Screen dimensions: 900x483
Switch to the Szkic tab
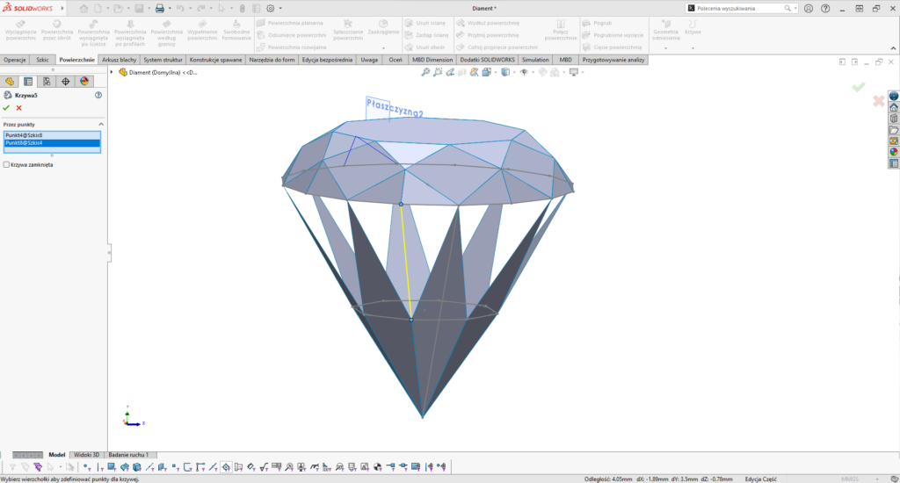[42, 60]
